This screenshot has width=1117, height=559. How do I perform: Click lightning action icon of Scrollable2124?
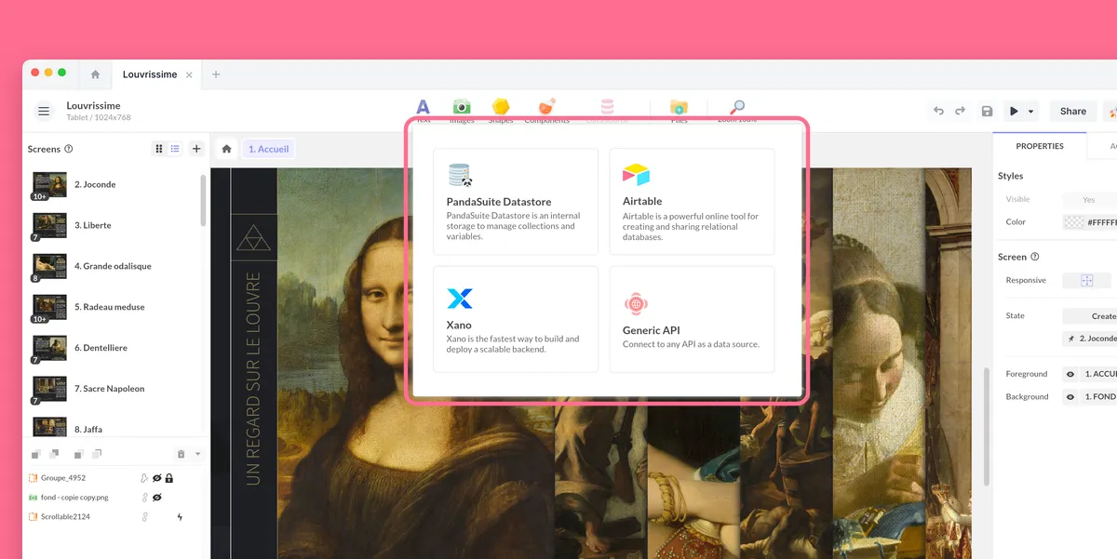(180, 517)
